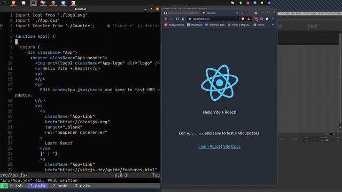The height and width of the screenshot is (192, 342).
Task: Open Telegram taskbar icon with notification badge
Action: 43,3
